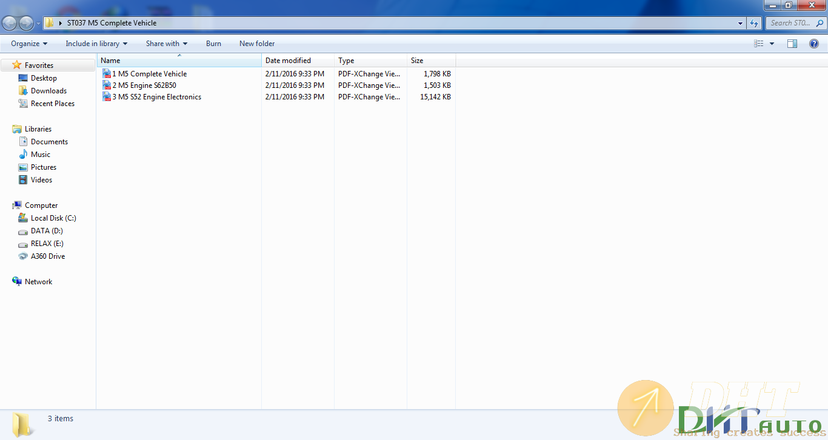Open Recent Places in Favorites
This screenshot has width=828, height=440.
click(x=53, y=104)
